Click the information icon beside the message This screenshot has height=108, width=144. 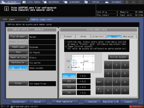pyautogui.click(x=6, y=9)
